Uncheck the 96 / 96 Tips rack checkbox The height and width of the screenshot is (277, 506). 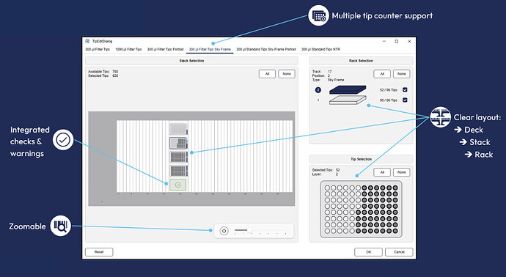(x=405, y=100)
